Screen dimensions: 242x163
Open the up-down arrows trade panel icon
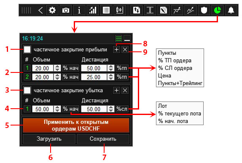click(x=137, y=11)
